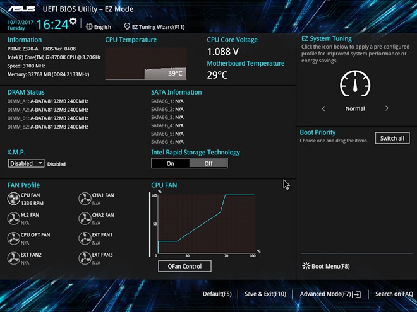This screenshot has width=417, height=312.
Task: Switch to Advanced Mode(F7)
Action: pos(325,294)
